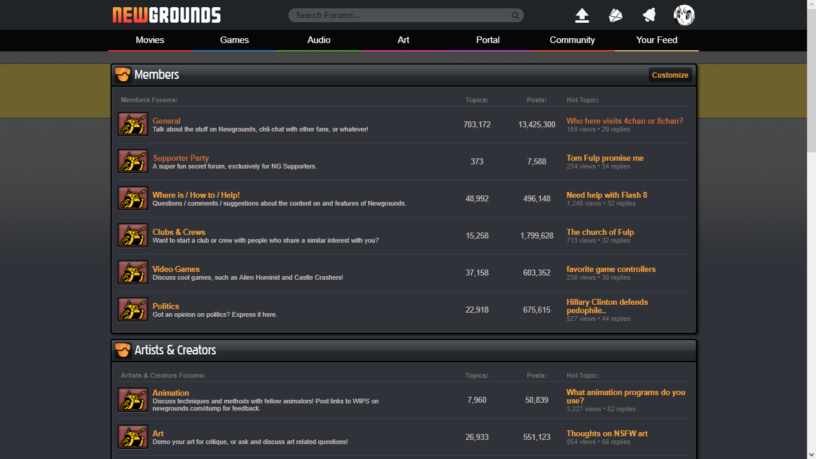View notifications with the bell icon
Screen dimensions: 816x459
click(x=649, y=15)
